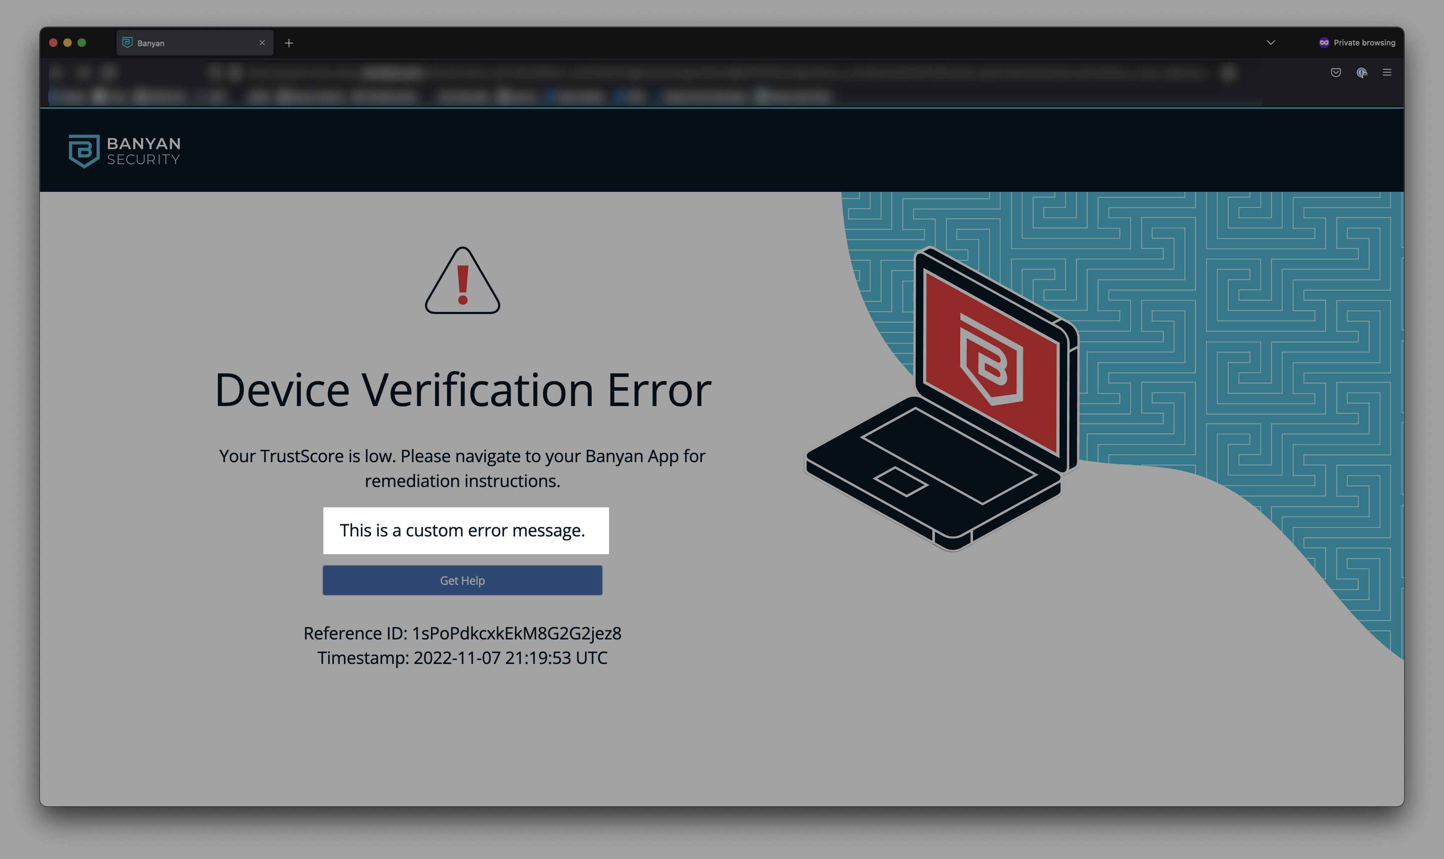The height and width of the screenshot is (859, 1444).
Task: Click the Device Verification Error heading
Action: tap(462, 390)
